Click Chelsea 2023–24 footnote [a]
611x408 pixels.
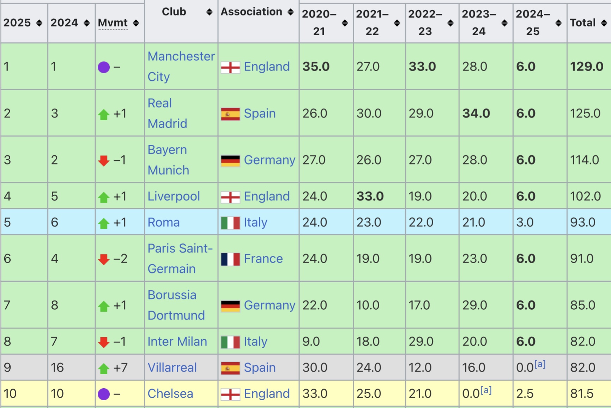click(x=486, y=390)
